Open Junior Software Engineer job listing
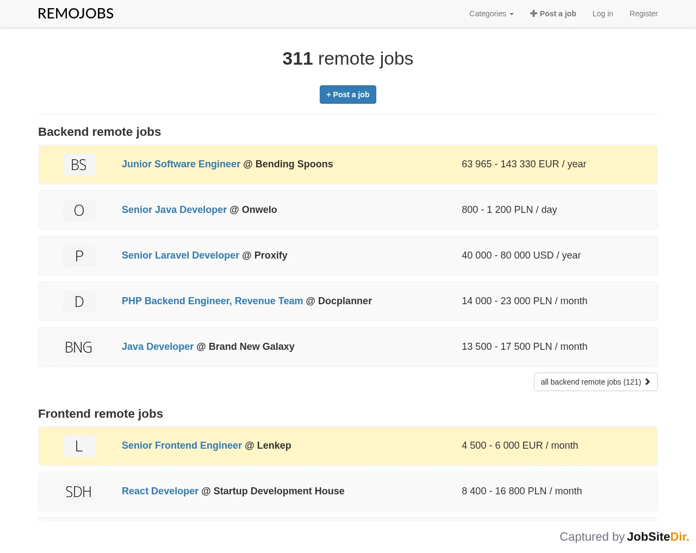This screenshot has width=696, height=553. (181, 164)
